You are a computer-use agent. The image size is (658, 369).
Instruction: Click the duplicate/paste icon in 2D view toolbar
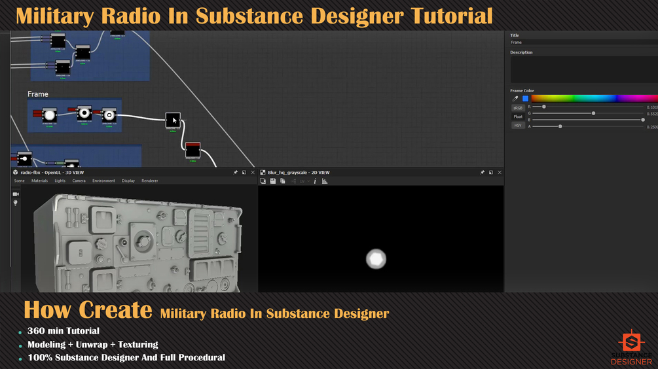point(283,181)
